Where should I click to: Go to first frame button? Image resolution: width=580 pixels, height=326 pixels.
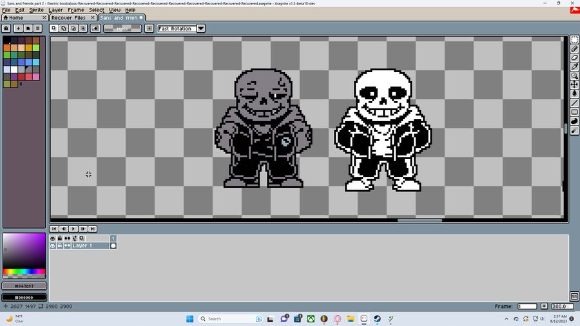54,229
